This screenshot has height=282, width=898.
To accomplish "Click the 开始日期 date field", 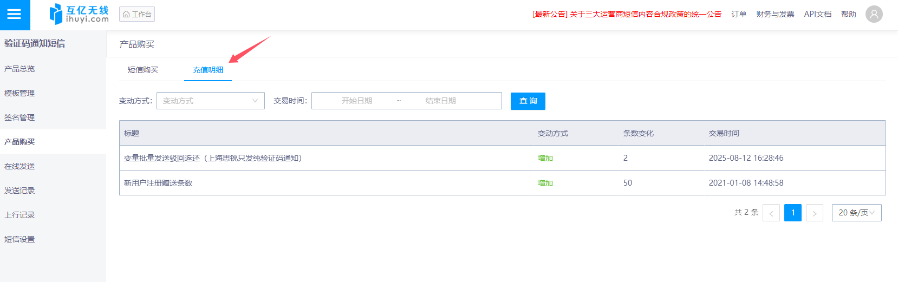I will point(356,101).
